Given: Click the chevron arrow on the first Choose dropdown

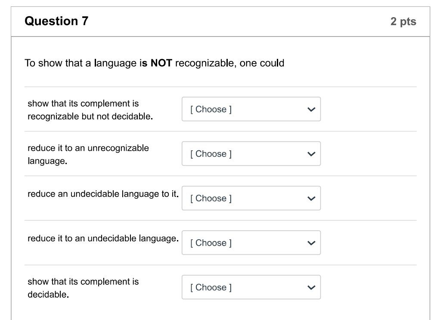Looking at the screenshot, I should 311,109.
